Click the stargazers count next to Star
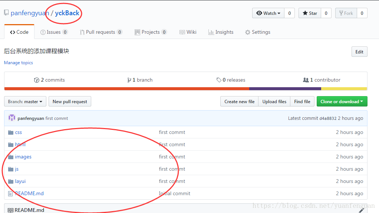The width and height of the screenshot is (379, 213). click(326, 13)
